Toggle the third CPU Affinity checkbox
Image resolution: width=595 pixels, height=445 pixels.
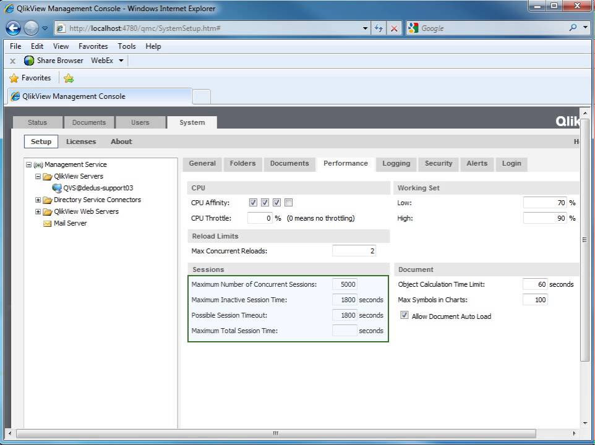pos(276,202)
